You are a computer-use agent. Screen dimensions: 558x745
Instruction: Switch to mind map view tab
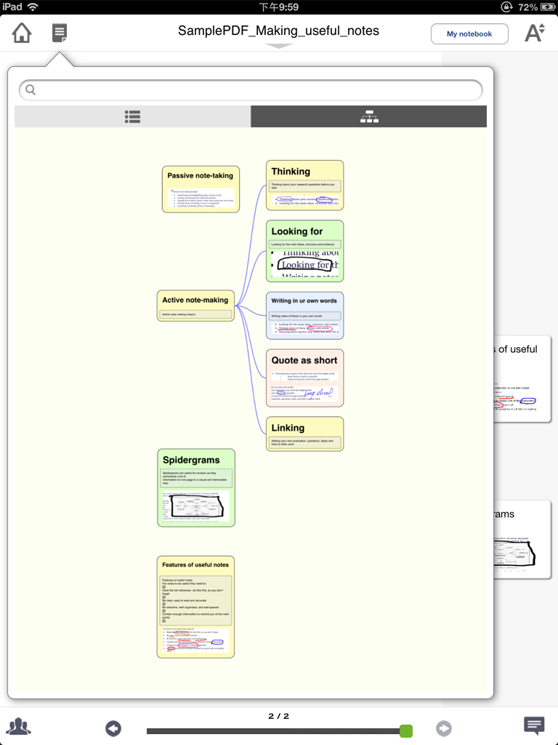(369, 116)
